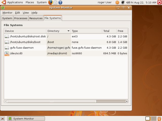Click the 694.5 MiB total cell
The image size is (162, 121).
coord(109,53)
